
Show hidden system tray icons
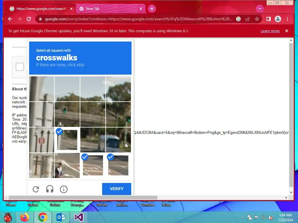click(x=243, y=217)
